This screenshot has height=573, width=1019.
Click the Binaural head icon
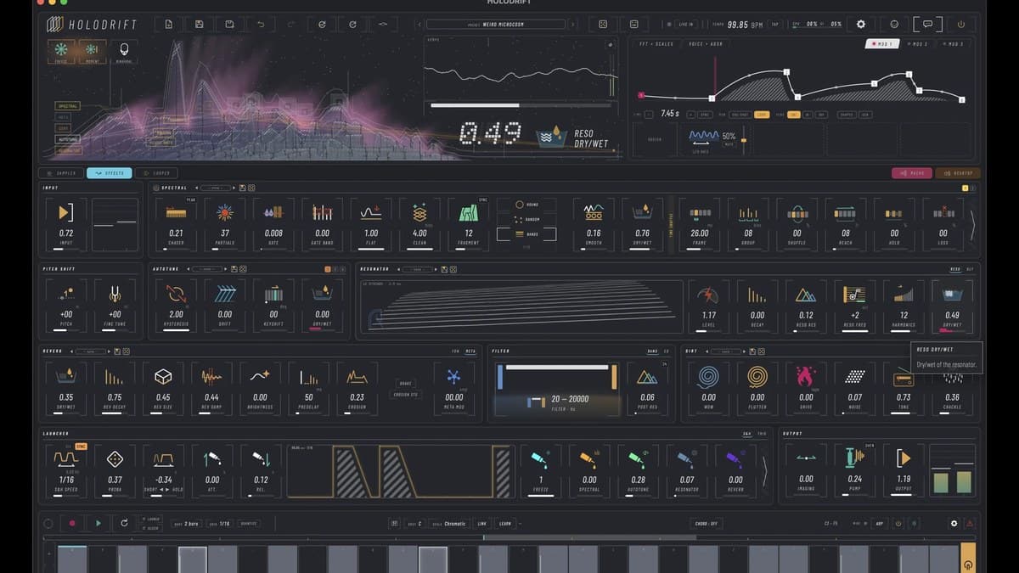pyautogui.click(x=125, y=50)
